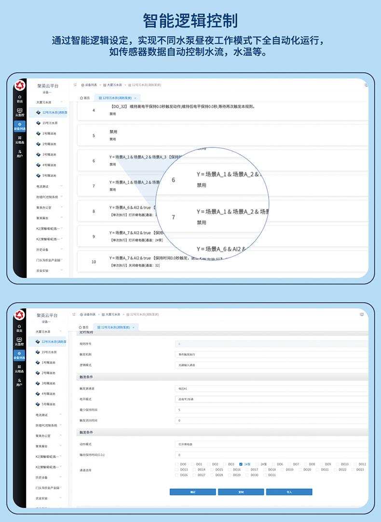Click the blue 确定 button
The height and width of the screenshot is (522, 381).
point(192,492)
